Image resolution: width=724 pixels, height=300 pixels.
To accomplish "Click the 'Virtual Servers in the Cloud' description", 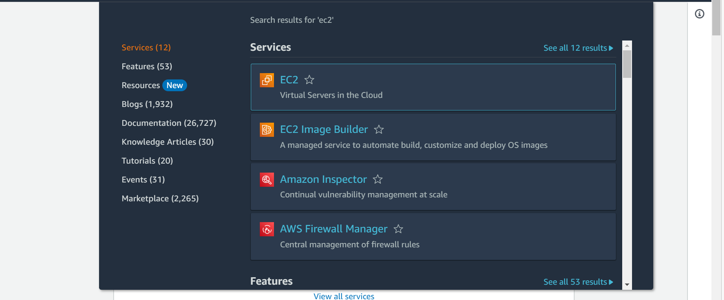I will tap(331, 95).
